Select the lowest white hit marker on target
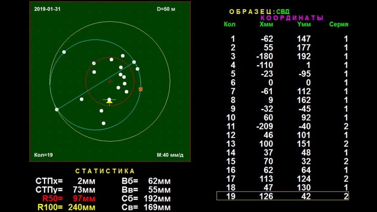This screenshot has height=212, width=377. pos(103,123)
